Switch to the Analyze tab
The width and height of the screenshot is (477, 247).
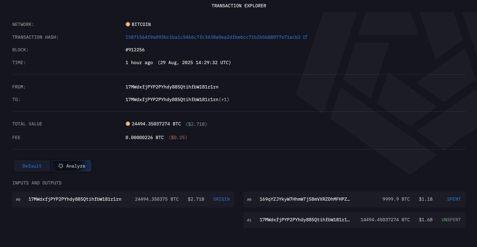[x=72, y=166]
